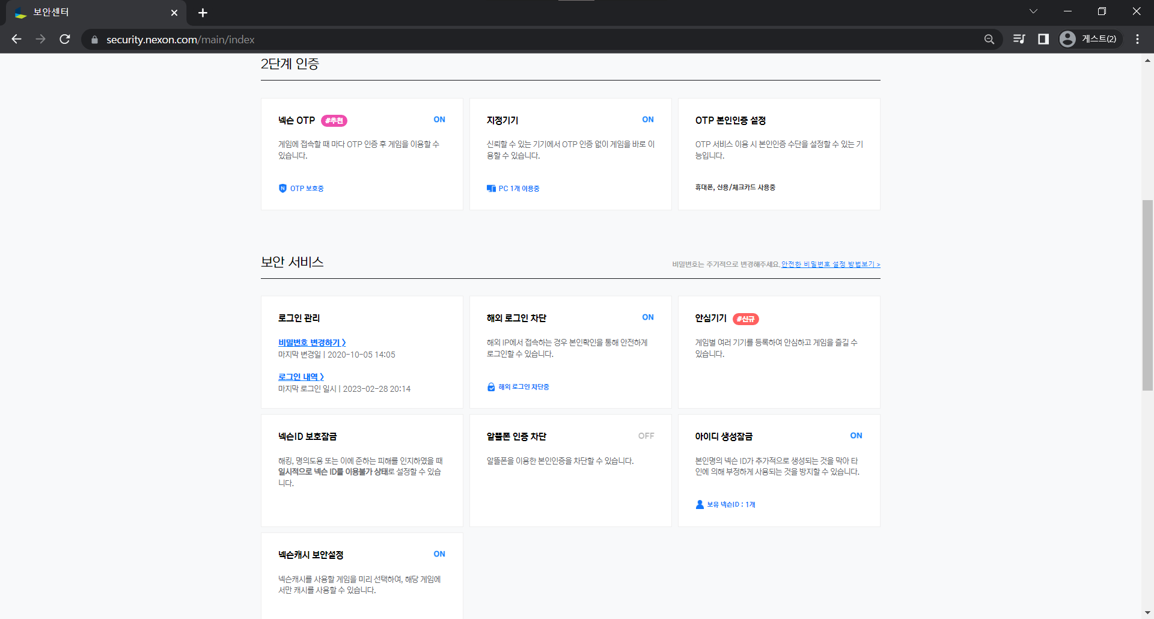Click the 알뜰폰 인증 차단 card title
The height and width of the screenshot is (619, 1154).
pyautogui.click(x=516, y=436)
